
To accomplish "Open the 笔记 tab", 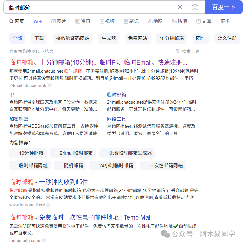I will (131, 21).
